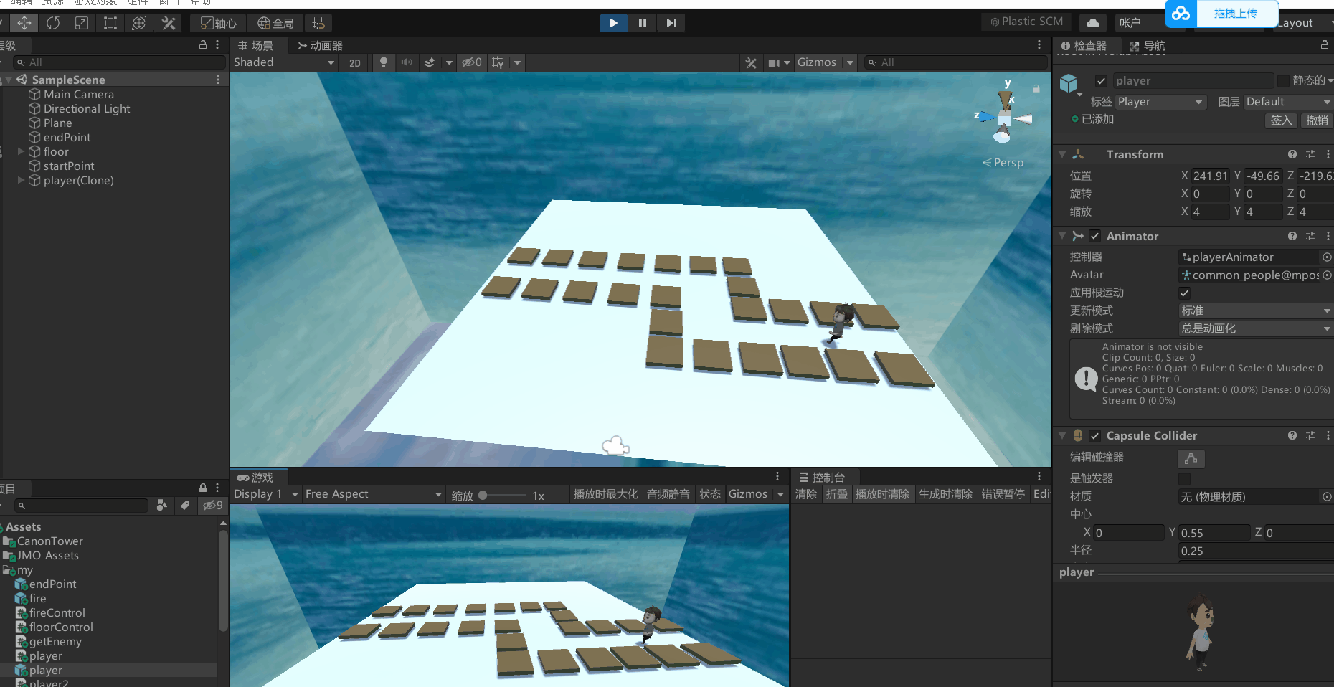
Task: Click the Step frame button
Action: tap(671, 23)
